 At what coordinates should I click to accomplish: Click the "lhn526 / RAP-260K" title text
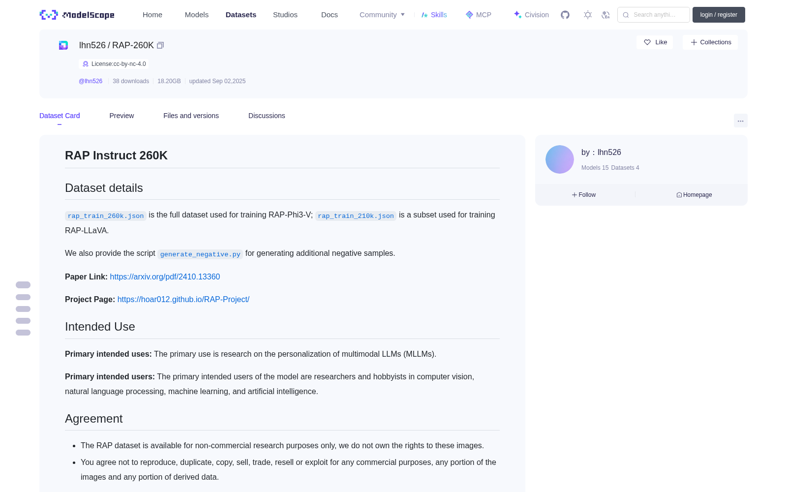117,45
